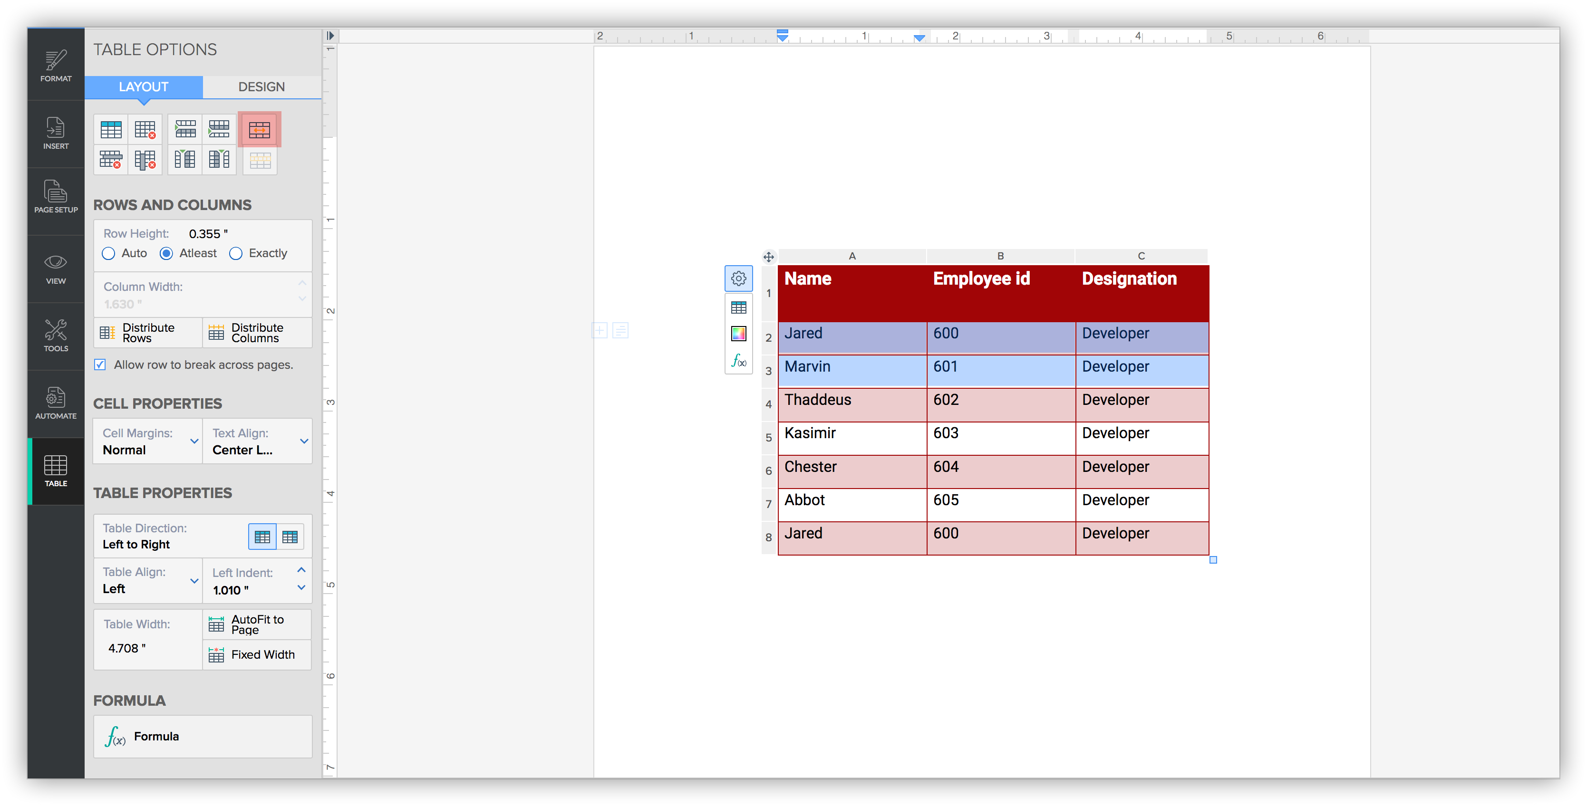Viewport: 1587px width, 806px height.
Task: Click Distribute Columns button
Action: [257, 333]
